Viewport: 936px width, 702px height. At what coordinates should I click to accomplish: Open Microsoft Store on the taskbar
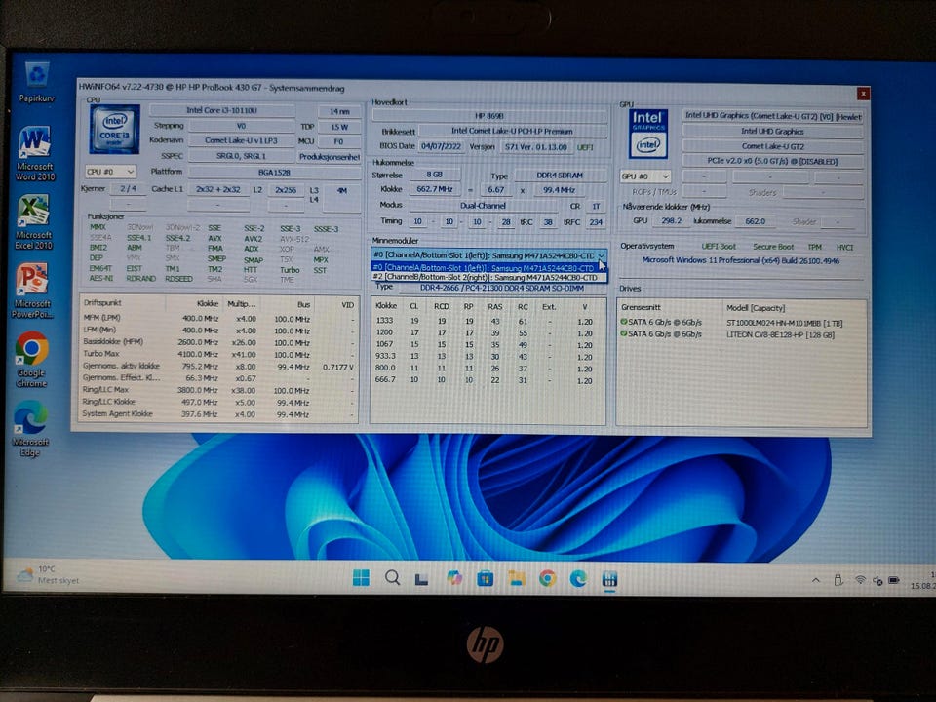pos(486,578)
